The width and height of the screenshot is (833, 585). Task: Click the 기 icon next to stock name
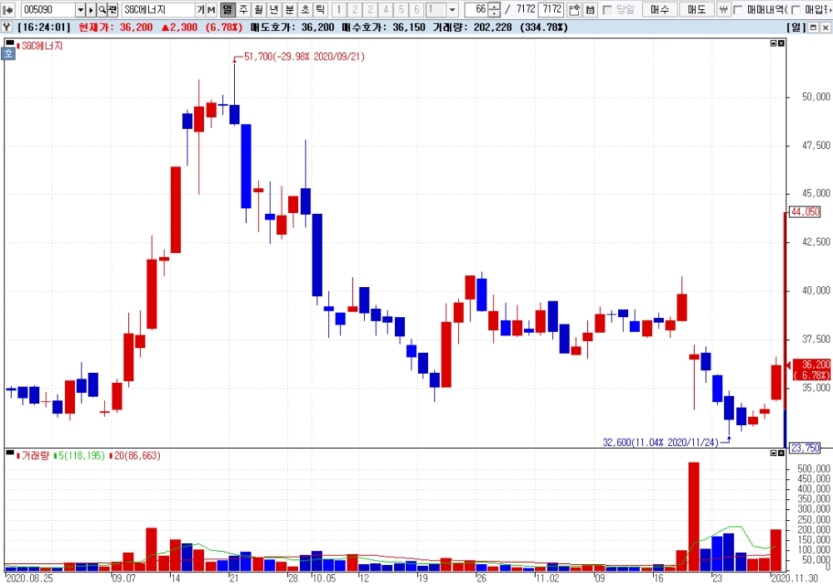click(200, 9)
